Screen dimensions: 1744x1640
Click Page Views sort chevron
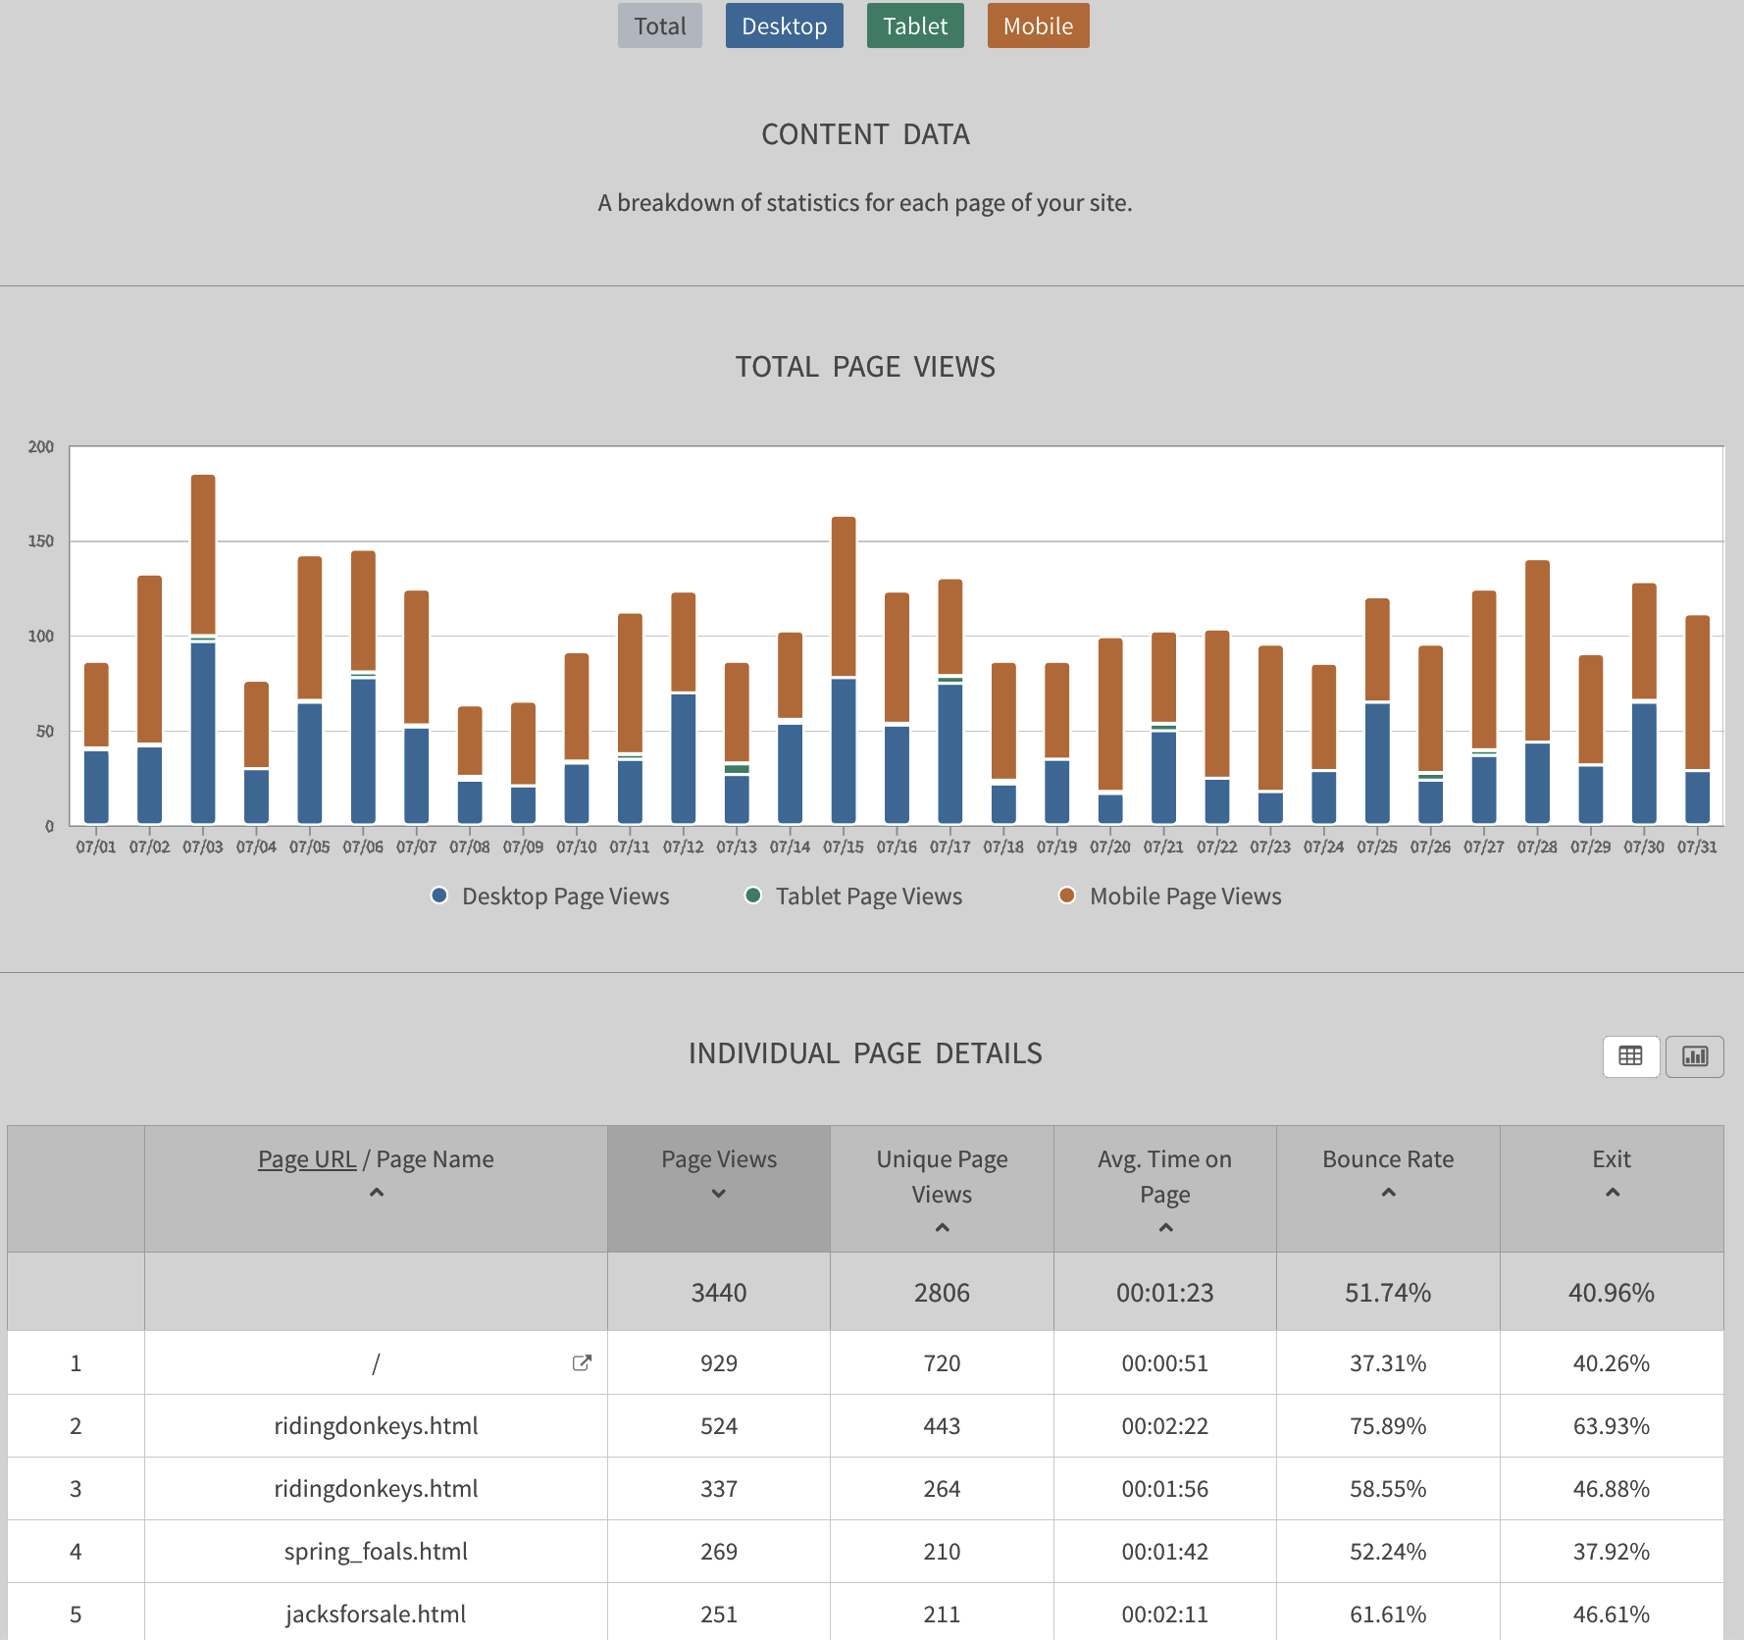[x=718, y=1194]
